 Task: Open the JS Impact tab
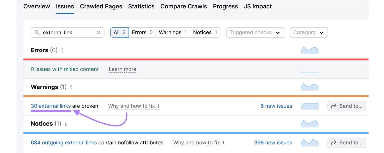point(258,6)
